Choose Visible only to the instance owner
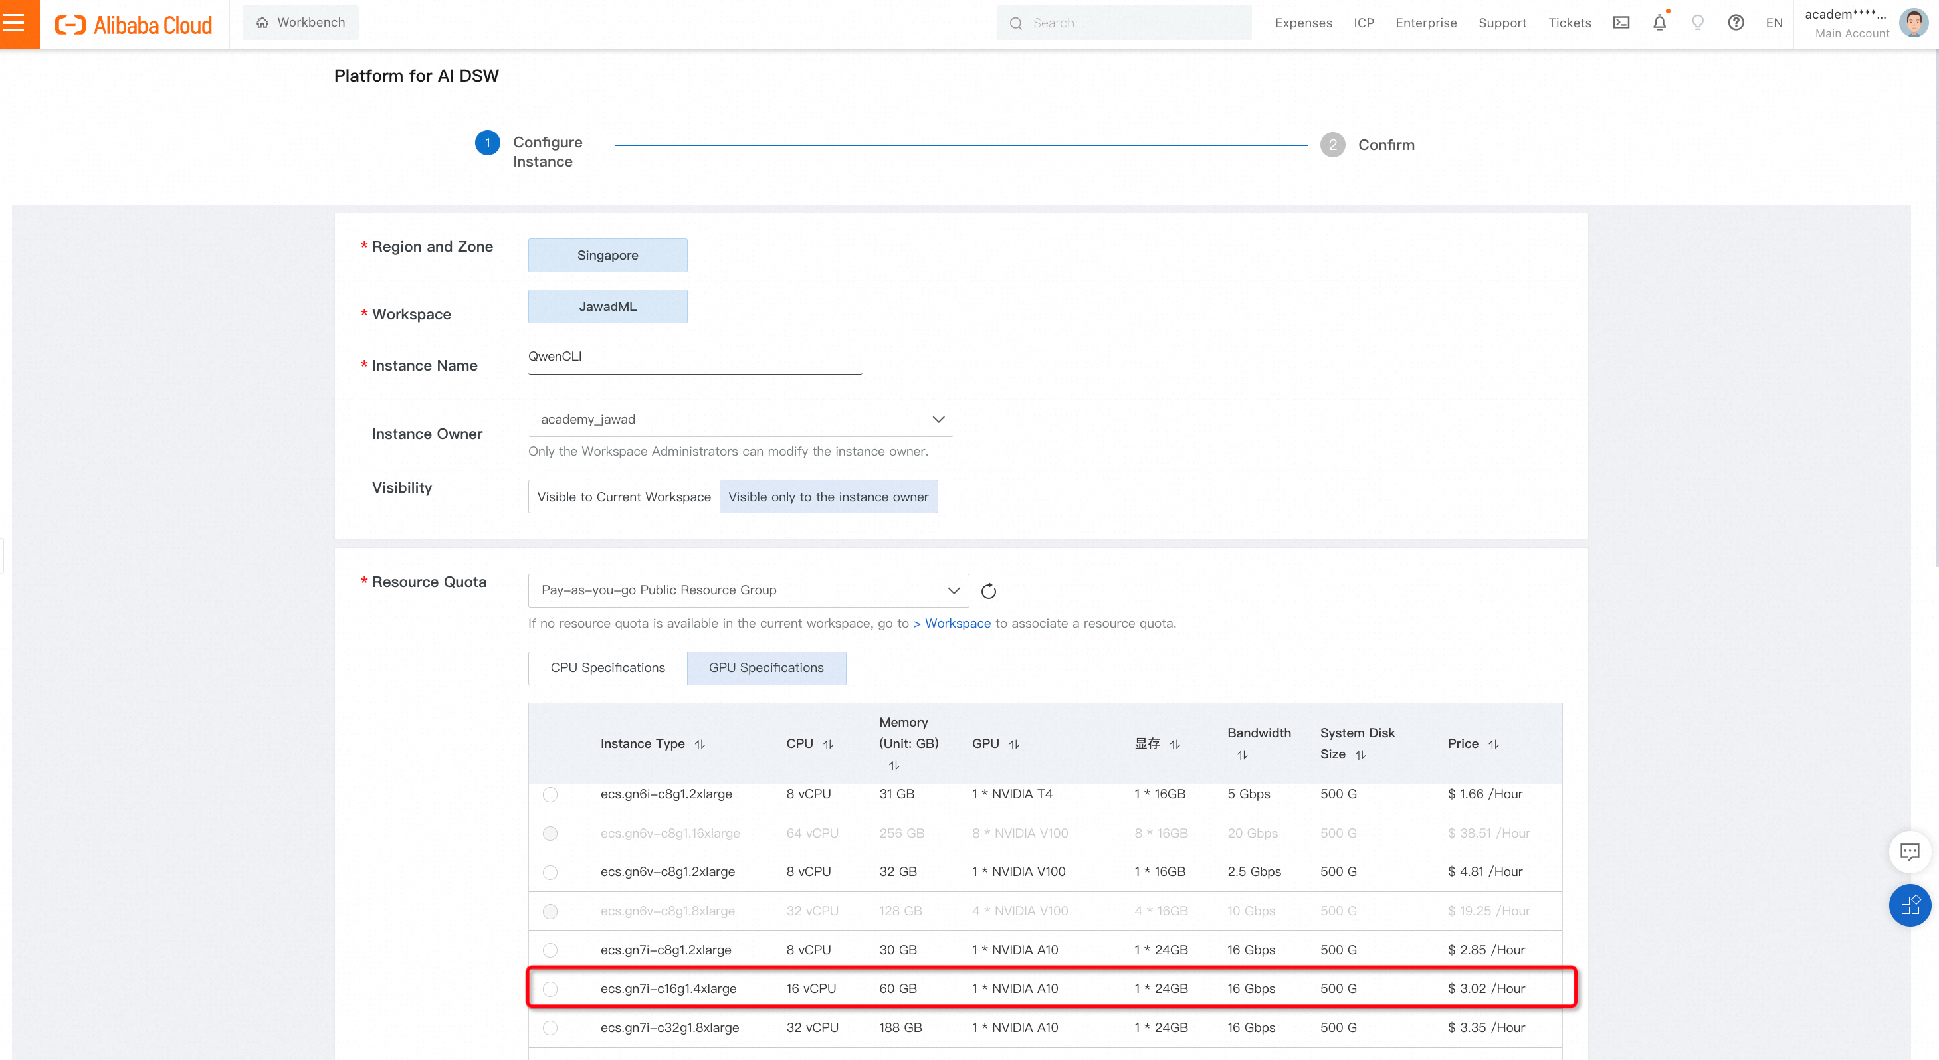The width and height of the screenshot is (1939, 1060). tap(828, 497)
